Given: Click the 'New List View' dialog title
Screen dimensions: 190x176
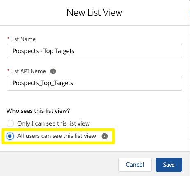Looking at the screenshot, I should click(94, 13).
